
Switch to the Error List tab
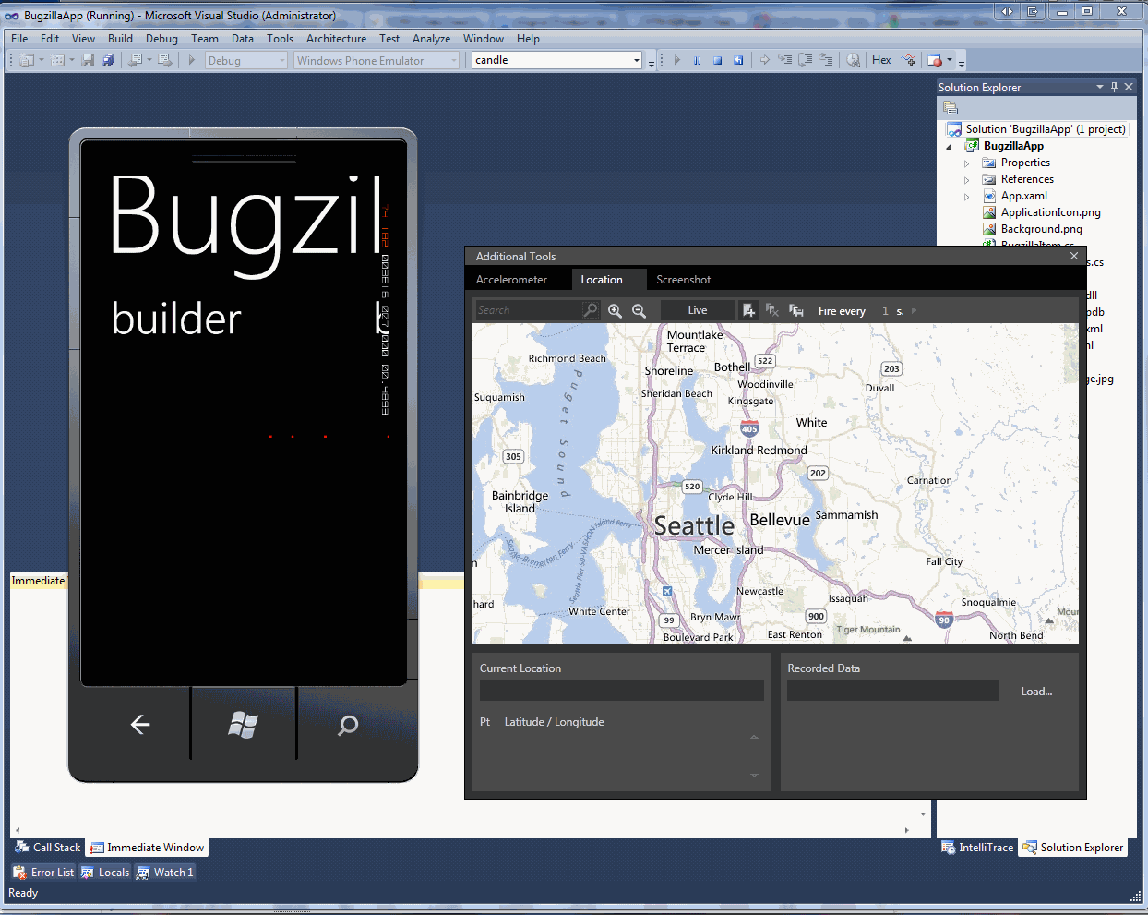(43, 873)
